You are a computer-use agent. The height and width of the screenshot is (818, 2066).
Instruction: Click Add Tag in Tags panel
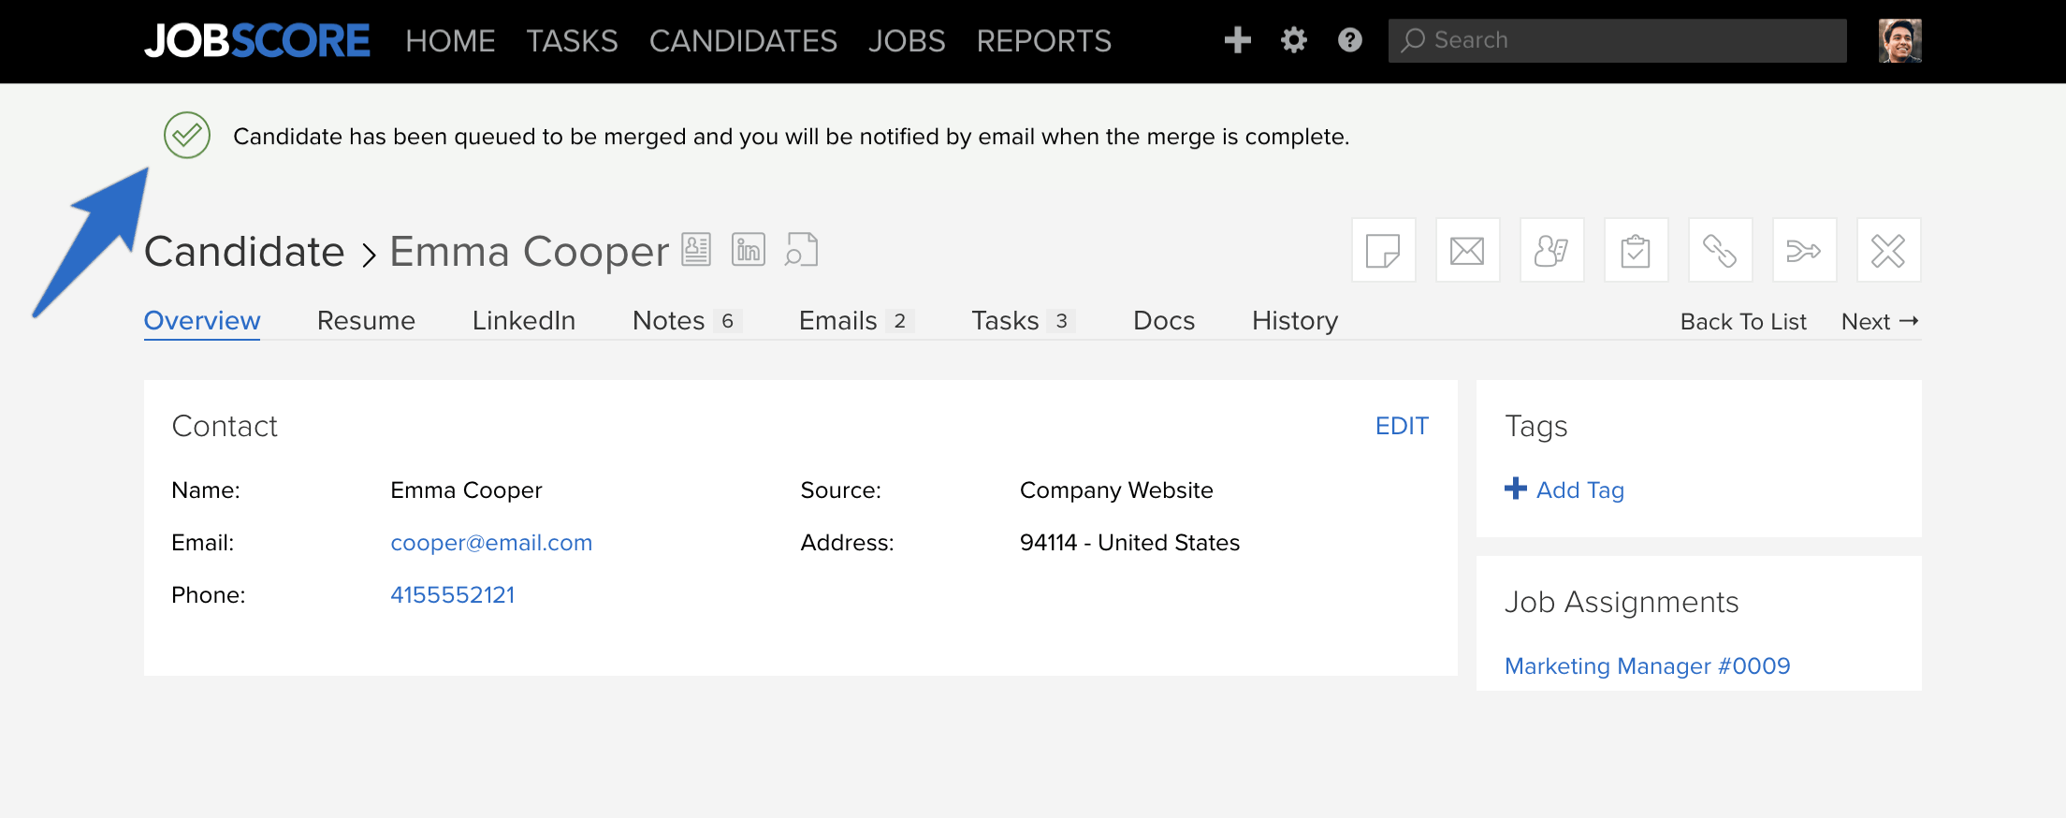coord(1564,489)
